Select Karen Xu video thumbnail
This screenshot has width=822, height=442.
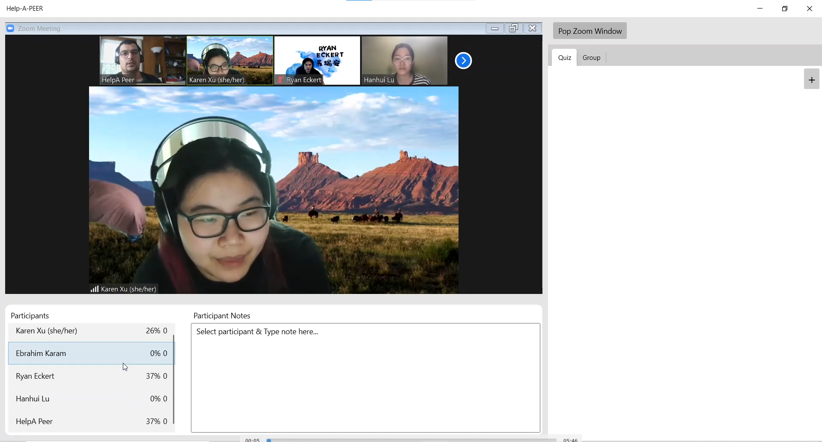(x=230, y=60)
